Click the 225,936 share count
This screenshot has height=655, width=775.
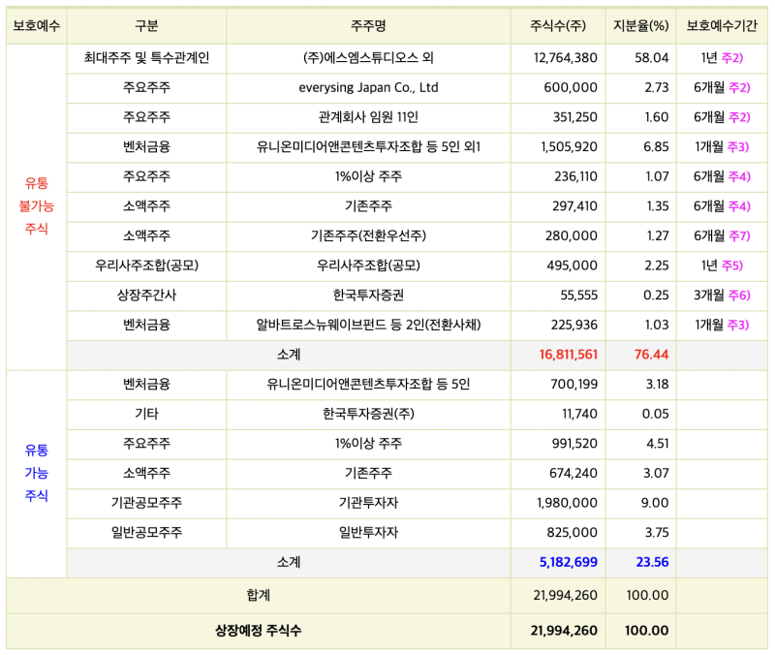coord(574,326)
